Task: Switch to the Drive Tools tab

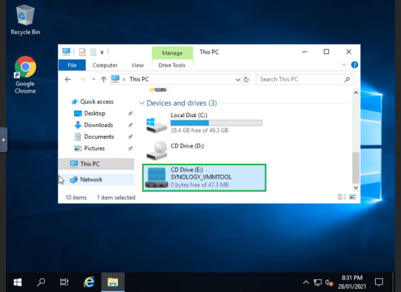Action: (172, 65)
